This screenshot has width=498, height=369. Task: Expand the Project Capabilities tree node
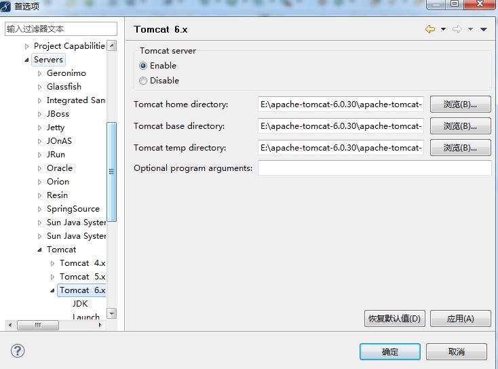coord(26,46)
